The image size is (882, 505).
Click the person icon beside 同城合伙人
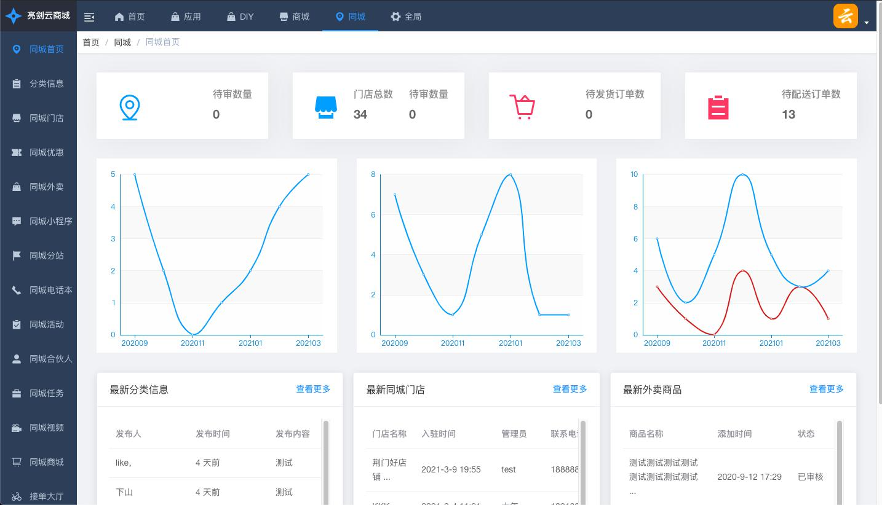tap(17, 359)
